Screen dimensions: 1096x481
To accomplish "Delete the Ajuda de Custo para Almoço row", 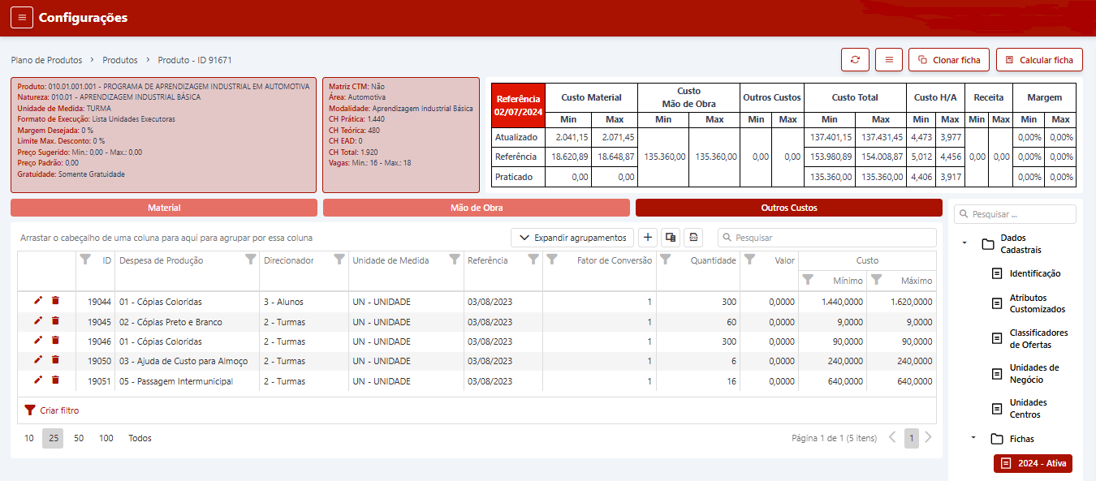I will pyautogui.click(x=55, y=360).
